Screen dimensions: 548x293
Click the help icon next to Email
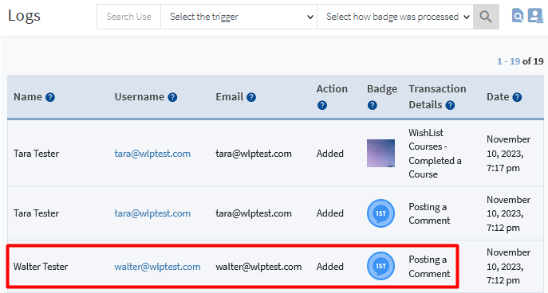(x=251, y=97)
